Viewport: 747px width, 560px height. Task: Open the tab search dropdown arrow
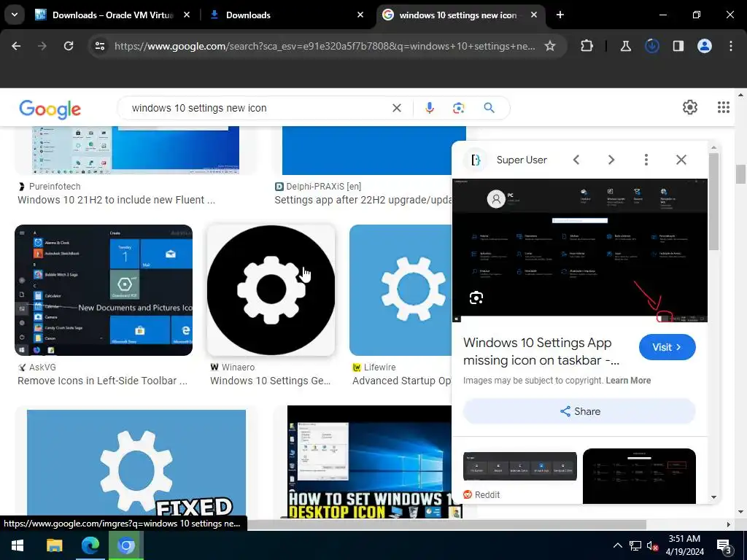[15, 15]
